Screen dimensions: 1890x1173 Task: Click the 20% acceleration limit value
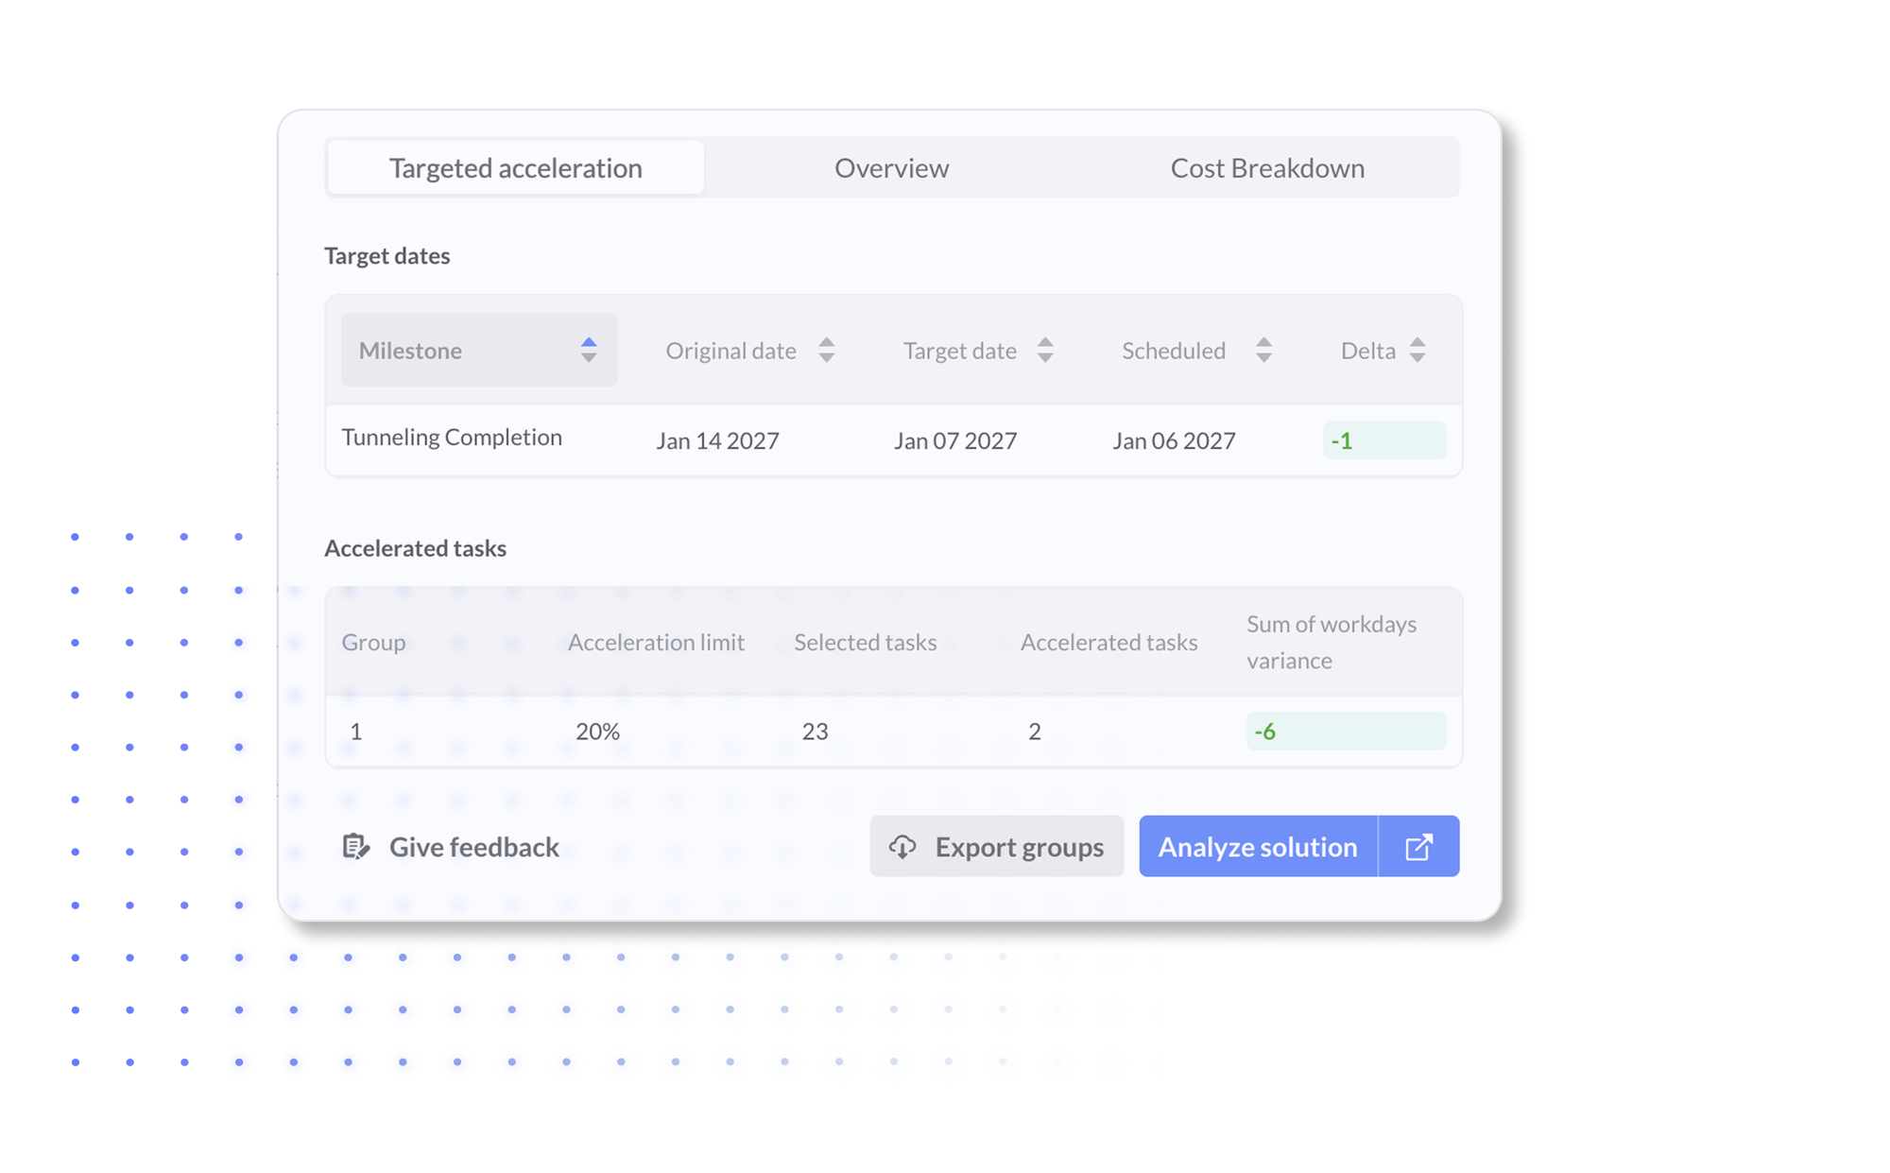pyautogui.click(x=597, y=731)
